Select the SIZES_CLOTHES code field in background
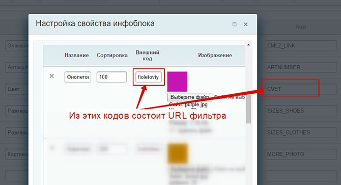The image size is (341, 185). 301,133
